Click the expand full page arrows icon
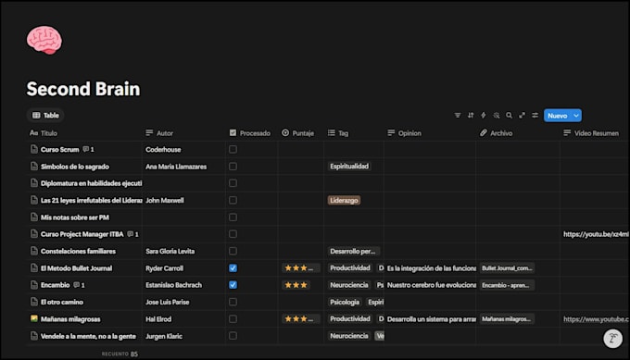This screenshot has height=360, width=630. point(522,116)
